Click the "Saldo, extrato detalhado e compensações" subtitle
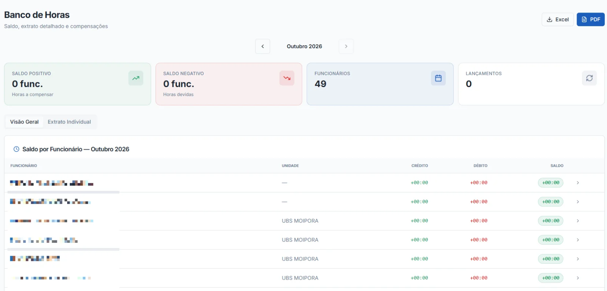Image resolution: width=607 pixels, height=291 pixels. point(56,26)
